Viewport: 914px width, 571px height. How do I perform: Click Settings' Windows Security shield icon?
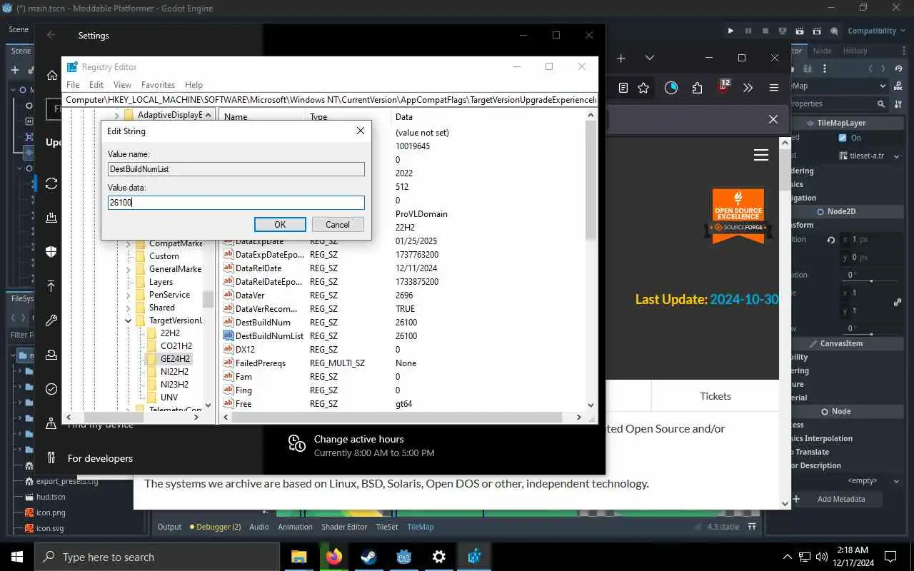pyautogui.click(x=51, y=251)
